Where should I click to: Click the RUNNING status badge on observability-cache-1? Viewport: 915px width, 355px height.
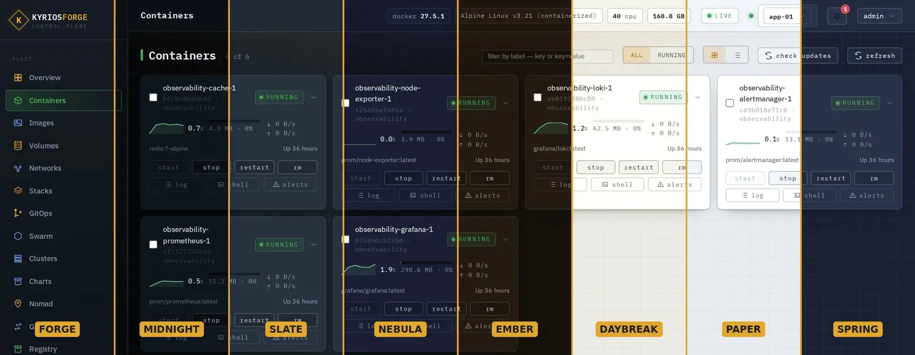point(279,97)
